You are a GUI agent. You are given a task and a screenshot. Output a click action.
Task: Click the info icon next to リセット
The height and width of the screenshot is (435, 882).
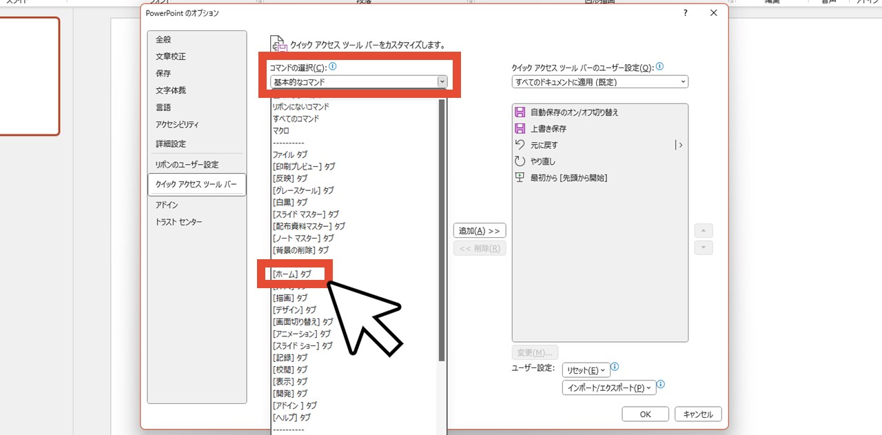pos(615,367)
